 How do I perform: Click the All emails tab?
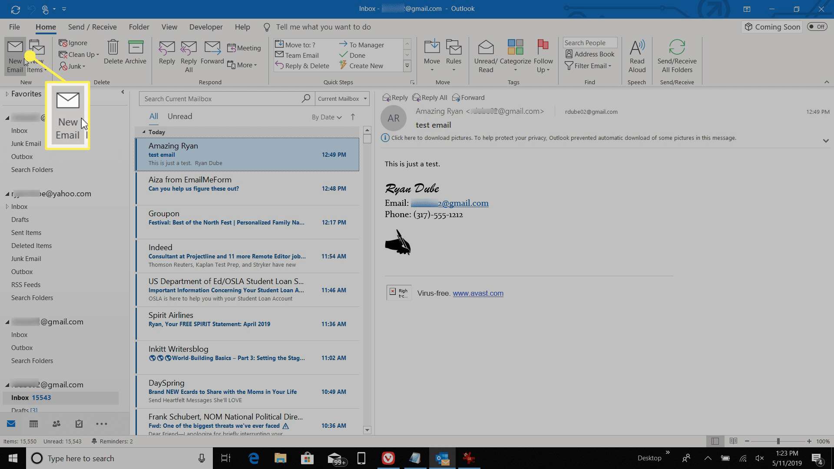pos(153,116)
